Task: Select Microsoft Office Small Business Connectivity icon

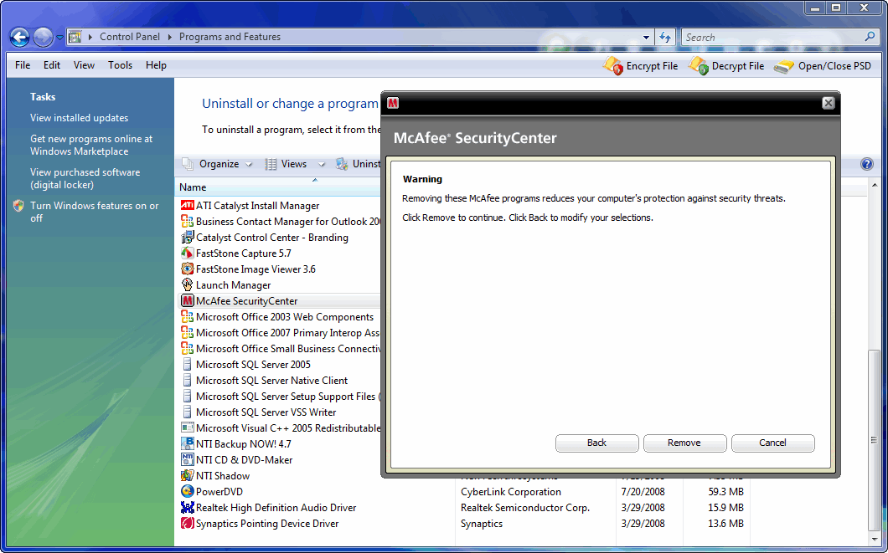Action: [x=188, y=348]
